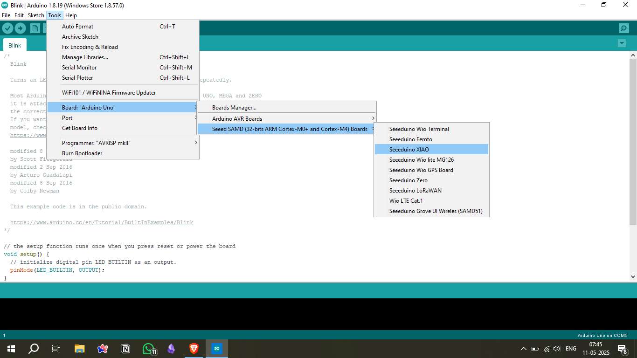Click the "void setup() {" code line
The image size is (637, 358).
[27, 254]
